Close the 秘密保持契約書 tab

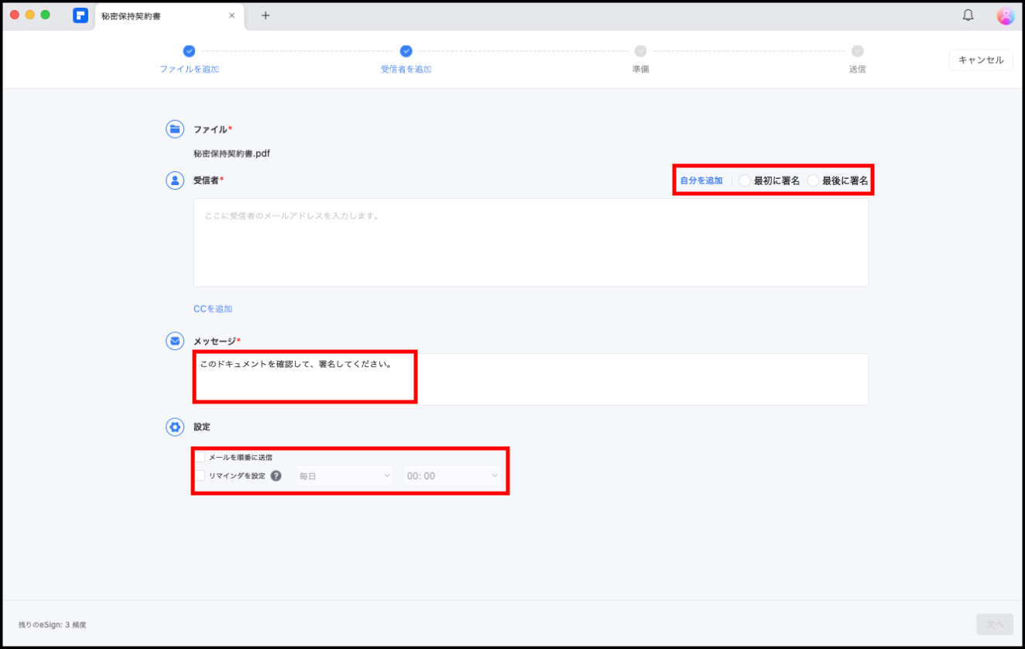[231, 15]
